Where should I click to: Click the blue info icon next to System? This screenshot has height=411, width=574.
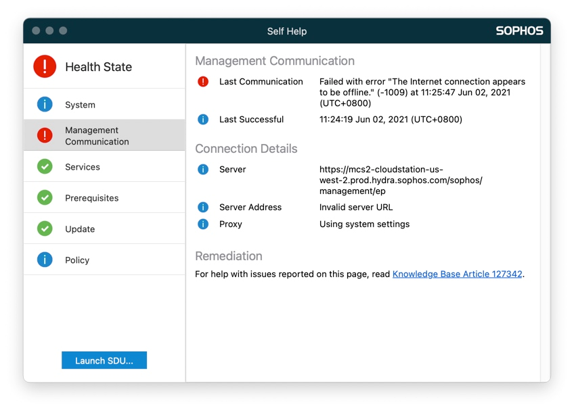click(44, 105)
